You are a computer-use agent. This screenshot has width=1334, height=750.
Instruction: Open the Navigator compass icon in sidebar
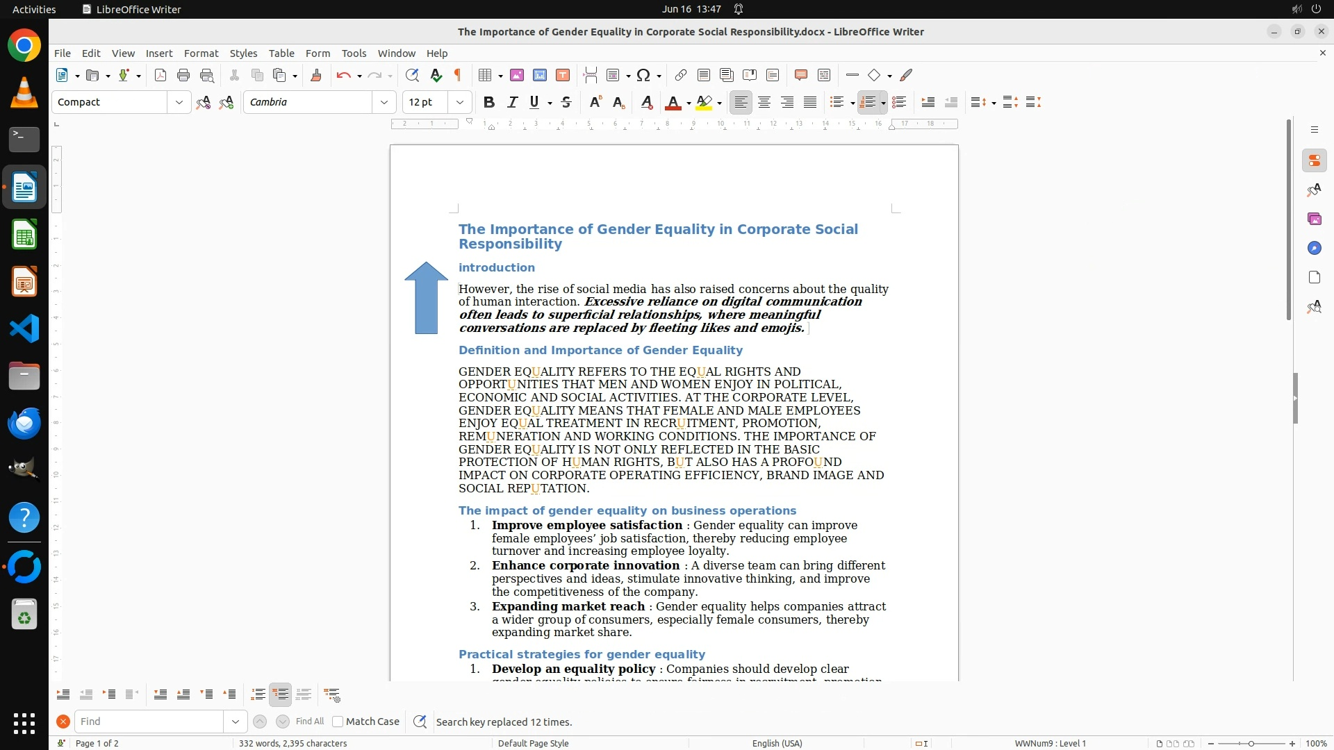(1314, 248)
